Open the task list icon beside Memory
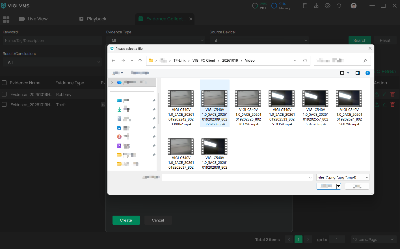The image size is (400, 249). (x=305, y=6)
